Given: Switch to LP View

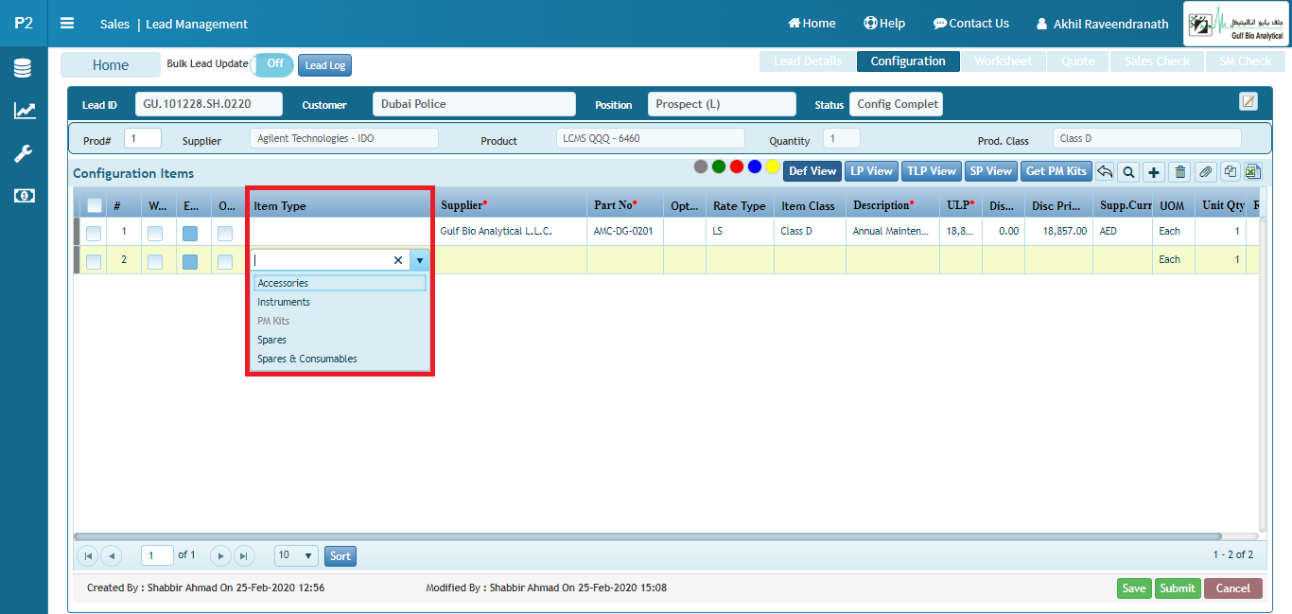Looking at the screenshot, I should click(871, 171).
